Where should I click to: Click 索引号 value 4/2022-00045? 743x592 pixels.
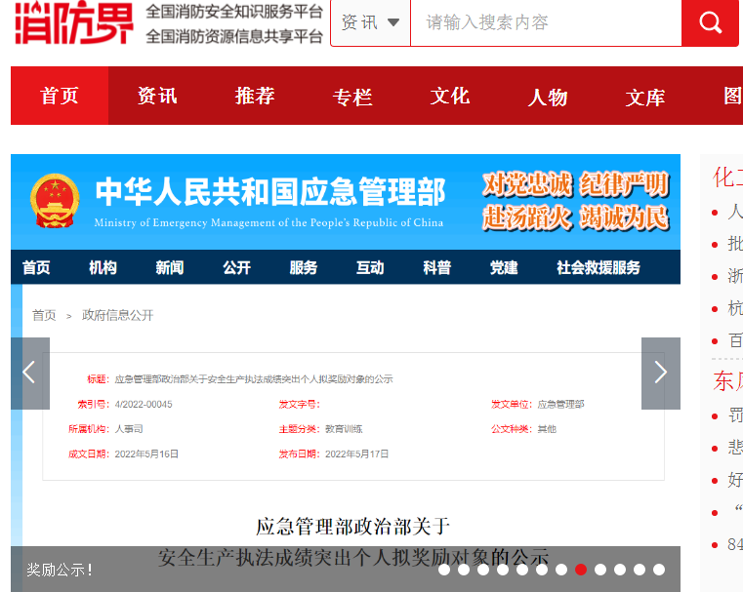point(144,405)
